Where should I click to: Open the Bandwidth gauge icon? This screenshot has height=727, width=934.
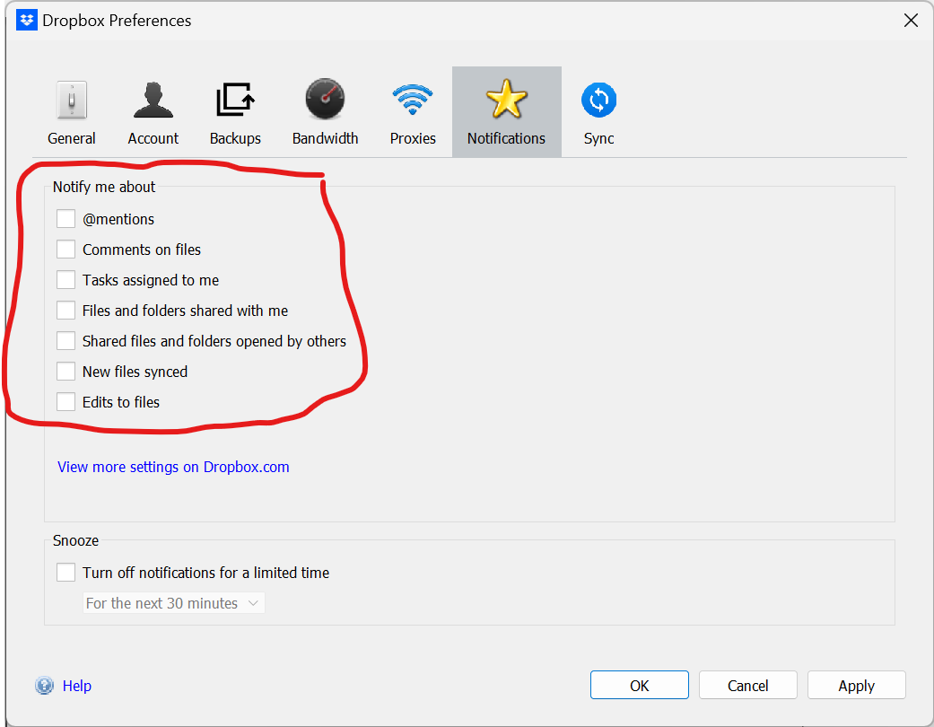[x=325, y=99]
